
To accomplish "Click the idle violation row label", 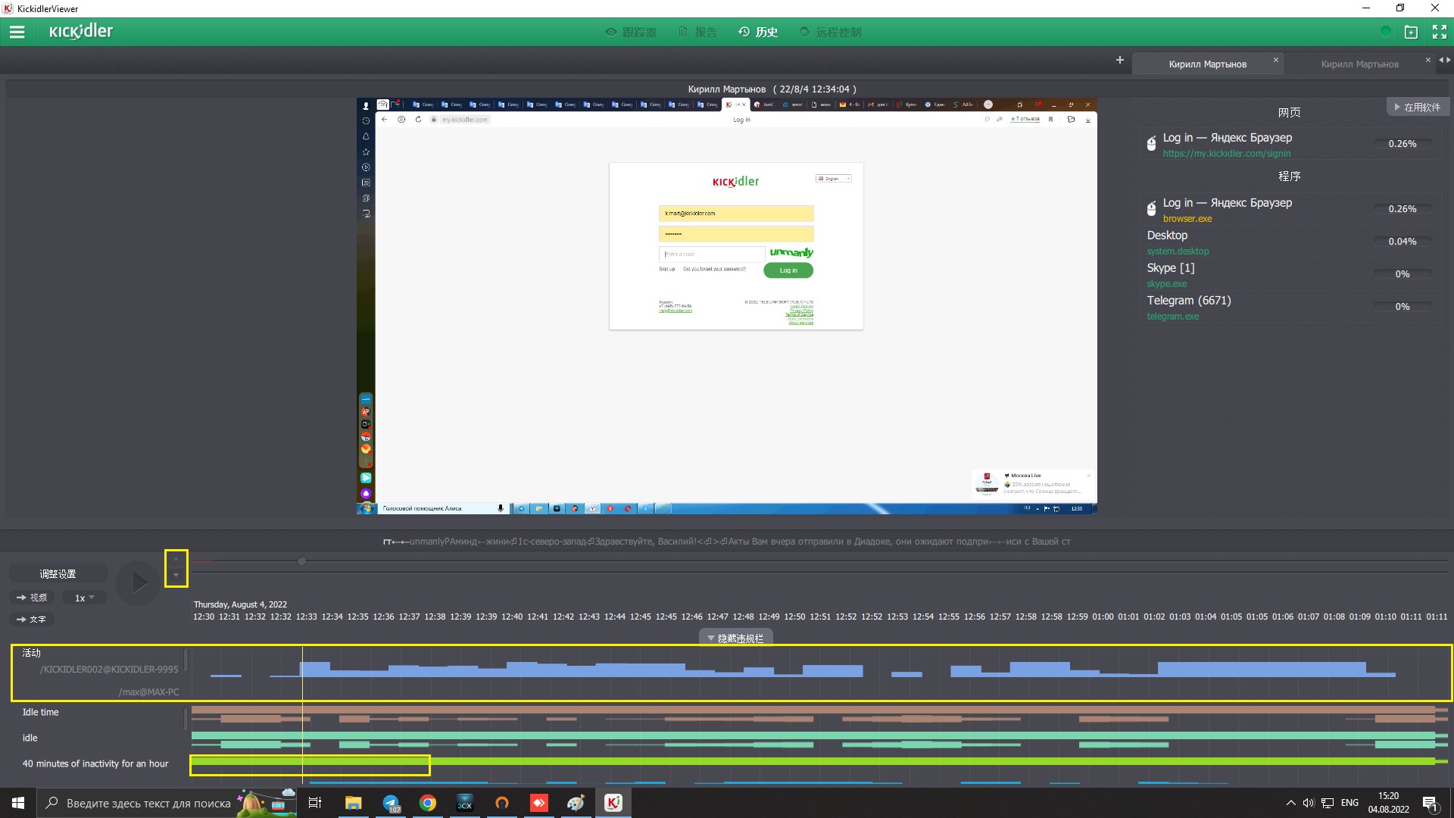I will click(30, 738).
